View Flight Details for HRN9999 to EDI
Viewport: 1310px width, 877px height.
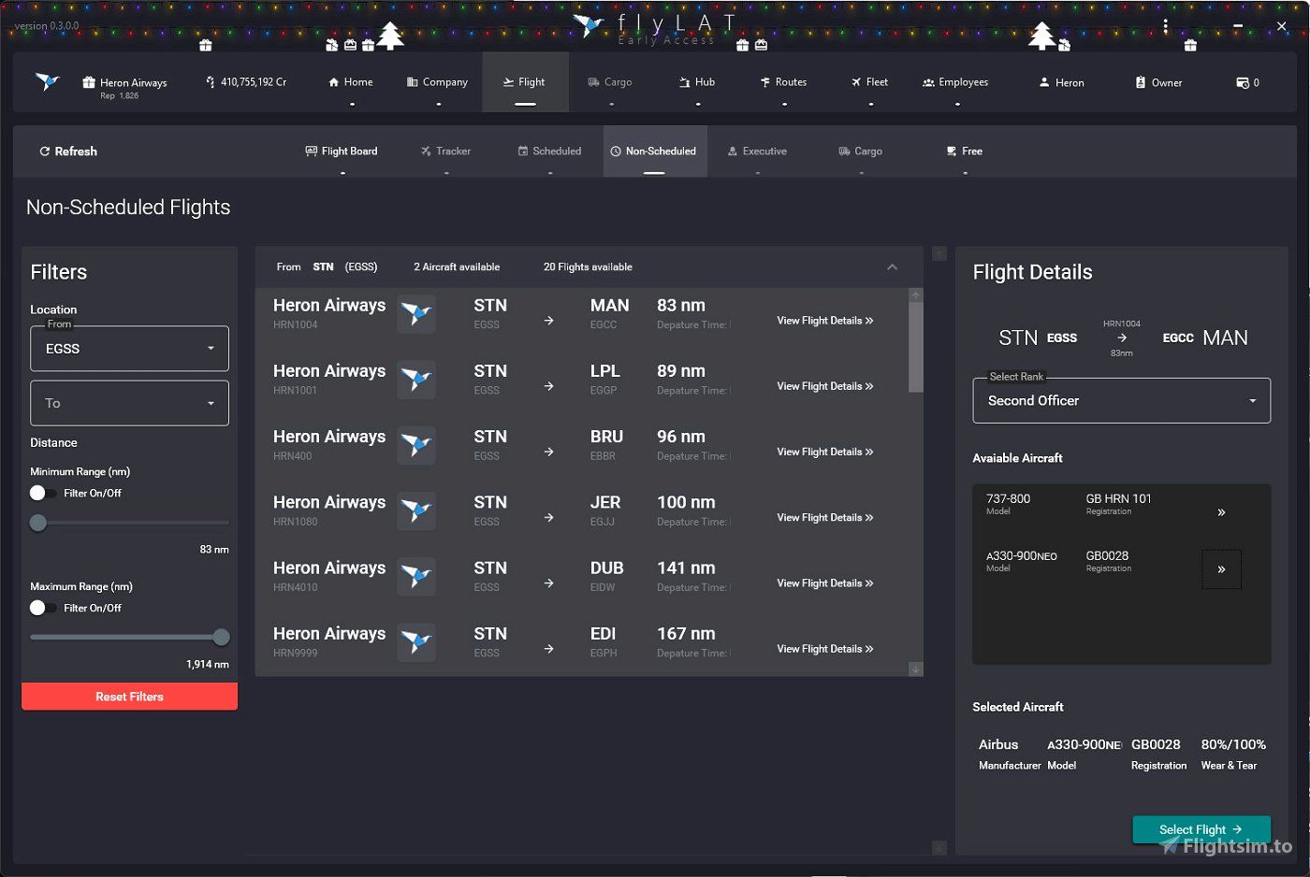coord(824,649)
